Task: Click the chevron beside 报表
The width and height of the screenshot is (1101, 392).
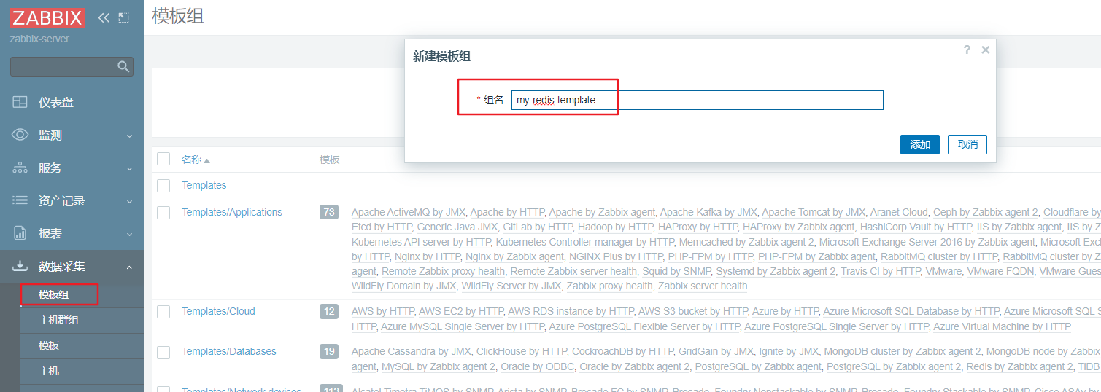Action: coord(129,235)
